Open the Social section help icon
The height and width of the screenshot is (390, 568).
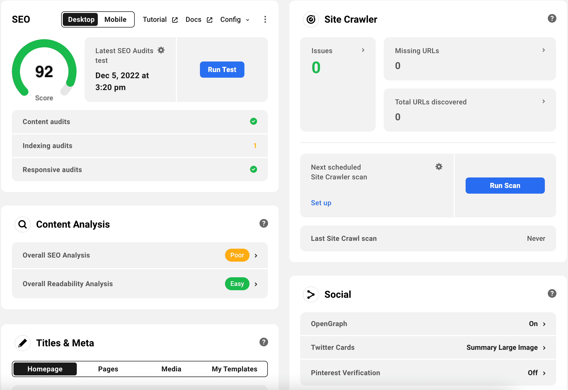click(552, 293)
